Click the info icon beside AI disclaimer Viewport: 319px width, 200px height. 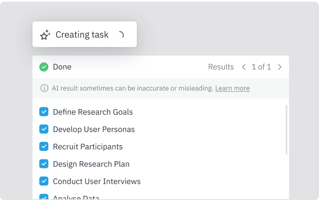(44, 88)
